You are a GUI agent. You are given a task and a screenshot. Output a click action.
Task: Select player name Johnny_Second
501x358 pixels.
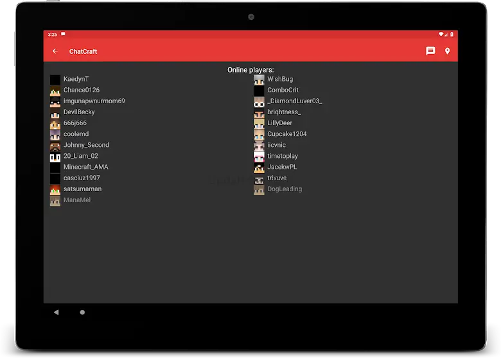pos(86,145)
